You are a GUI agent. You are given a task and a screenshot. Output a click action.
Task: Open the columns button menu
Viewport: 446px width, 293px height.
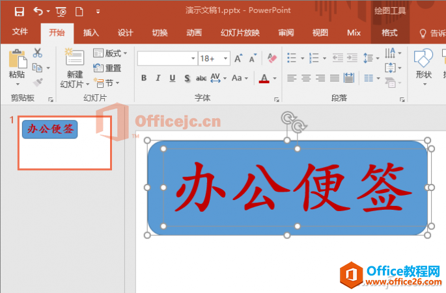pyautogui.click(x=372, y=78)
